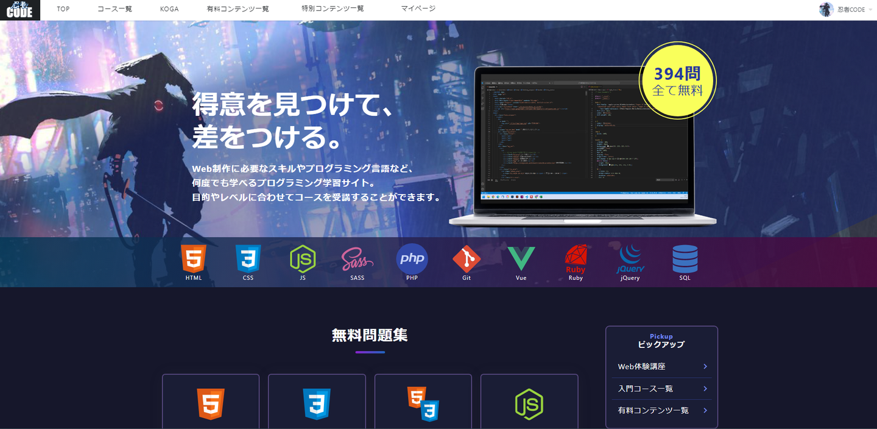Open the CSS3 problem card
Screen dimensions: 877x429
(x=317, y=402)
